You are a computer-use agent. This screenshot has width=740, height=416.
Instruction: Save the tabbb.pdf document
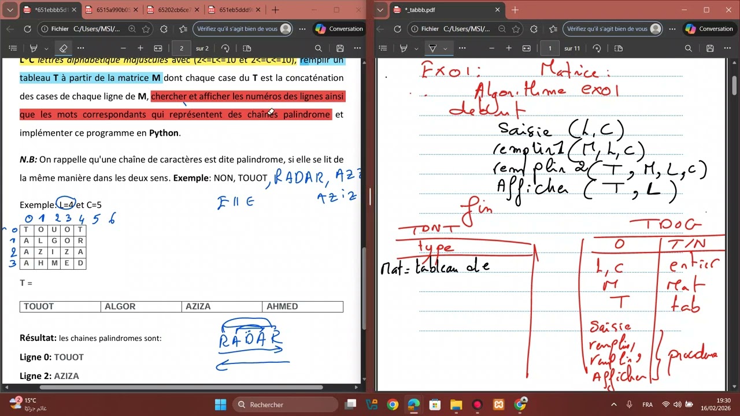[710, 49]
